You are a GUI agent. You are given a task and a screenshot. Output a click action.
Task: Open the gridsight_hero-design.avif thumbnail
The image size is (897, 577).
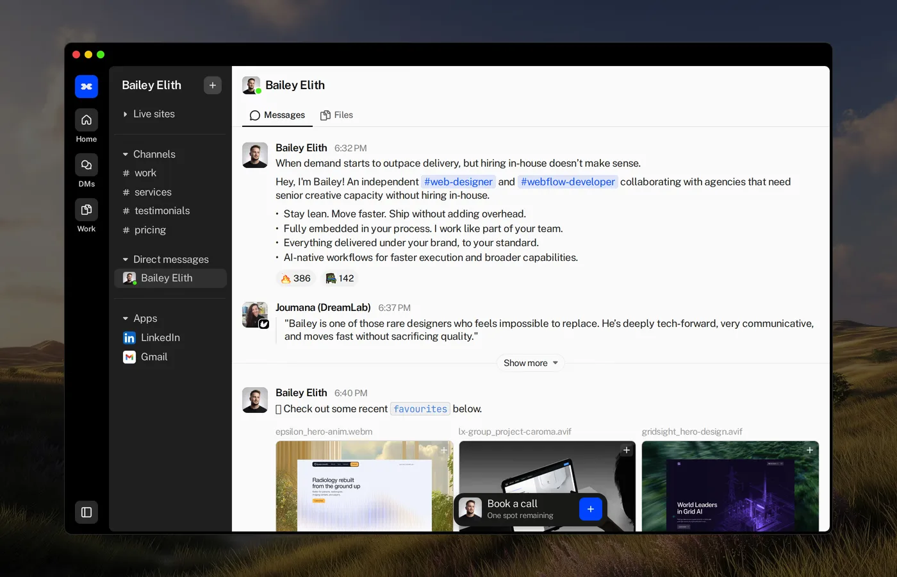[x=730, y=486]
